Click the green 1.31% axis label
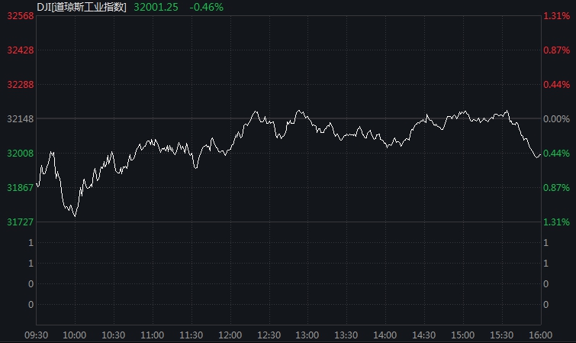The height and width of the screenshot is (343, 576). 555,222
